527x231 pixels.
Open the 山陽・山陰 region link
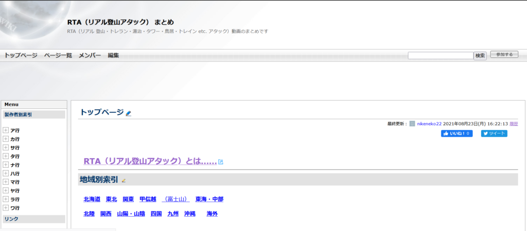click(x=131, y=214)
